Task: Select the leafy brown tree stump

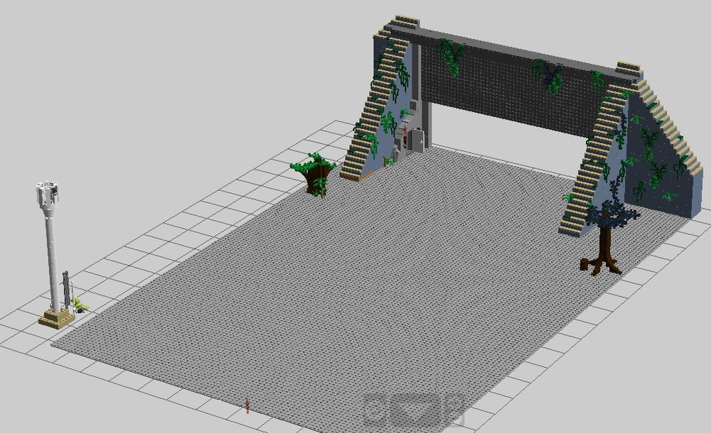Action: [x=315, y=176]
